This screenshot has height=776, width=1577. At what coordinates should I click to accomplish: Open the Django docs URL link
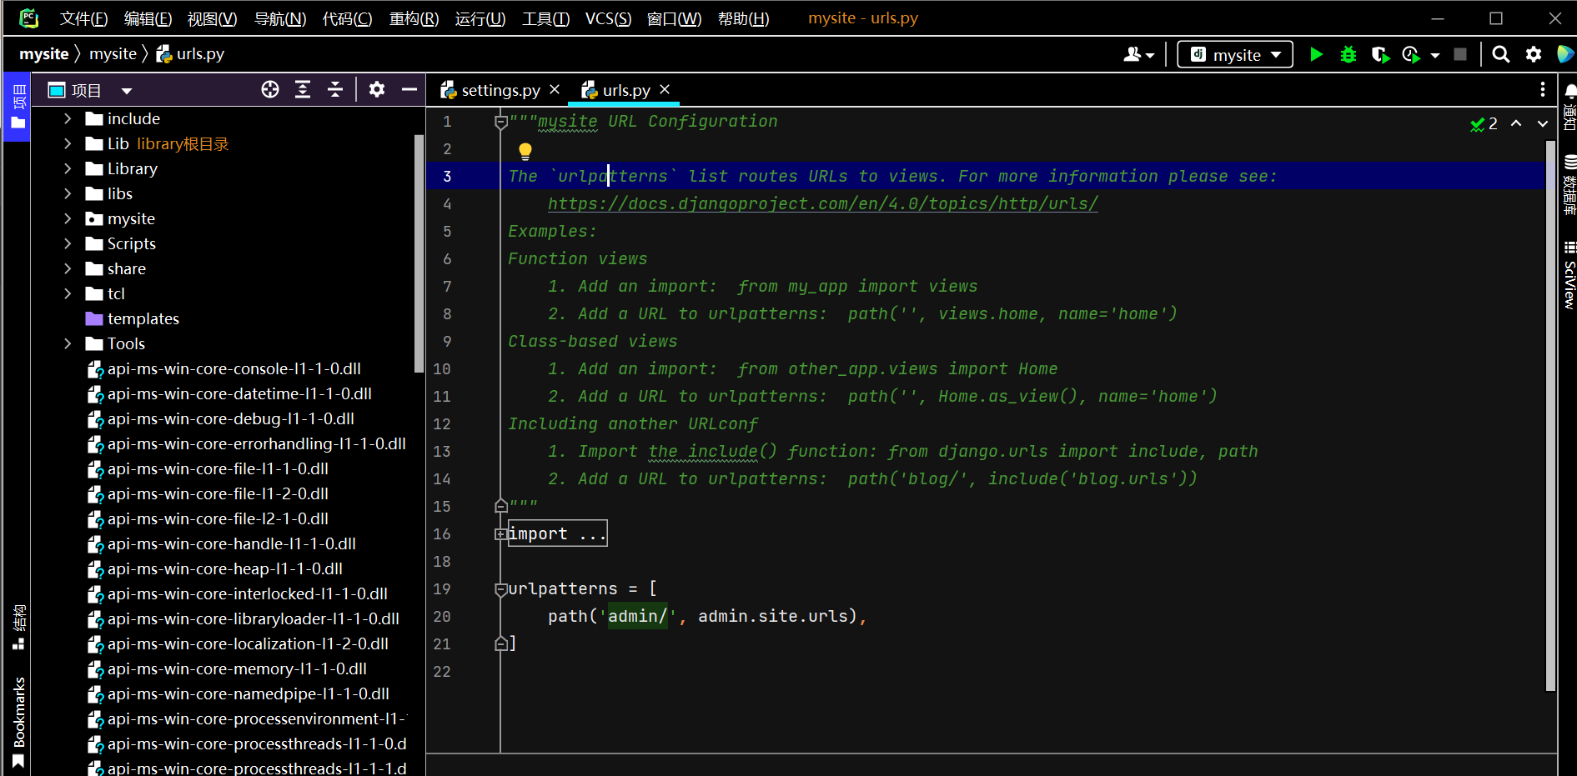822,204
